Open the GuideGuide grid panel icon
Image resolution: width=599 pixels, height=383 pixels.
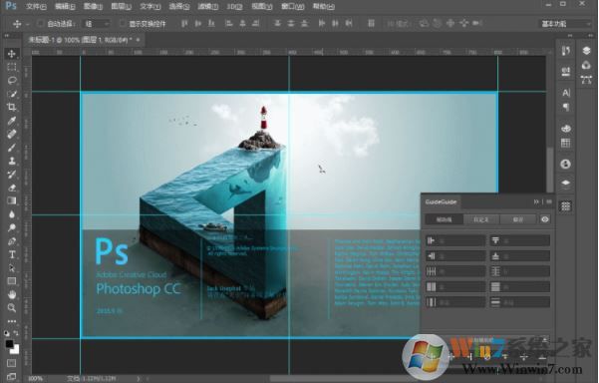[566, 206]
